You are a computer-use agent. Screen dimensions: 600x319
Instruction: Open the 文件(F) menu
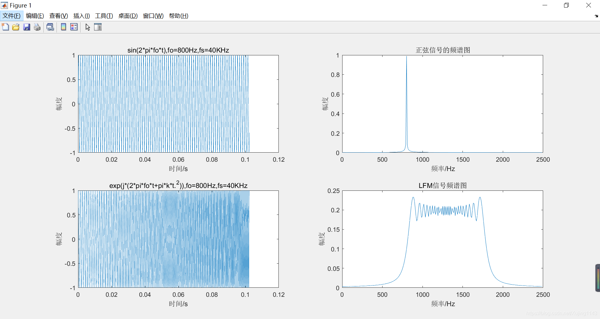[12, 16]
